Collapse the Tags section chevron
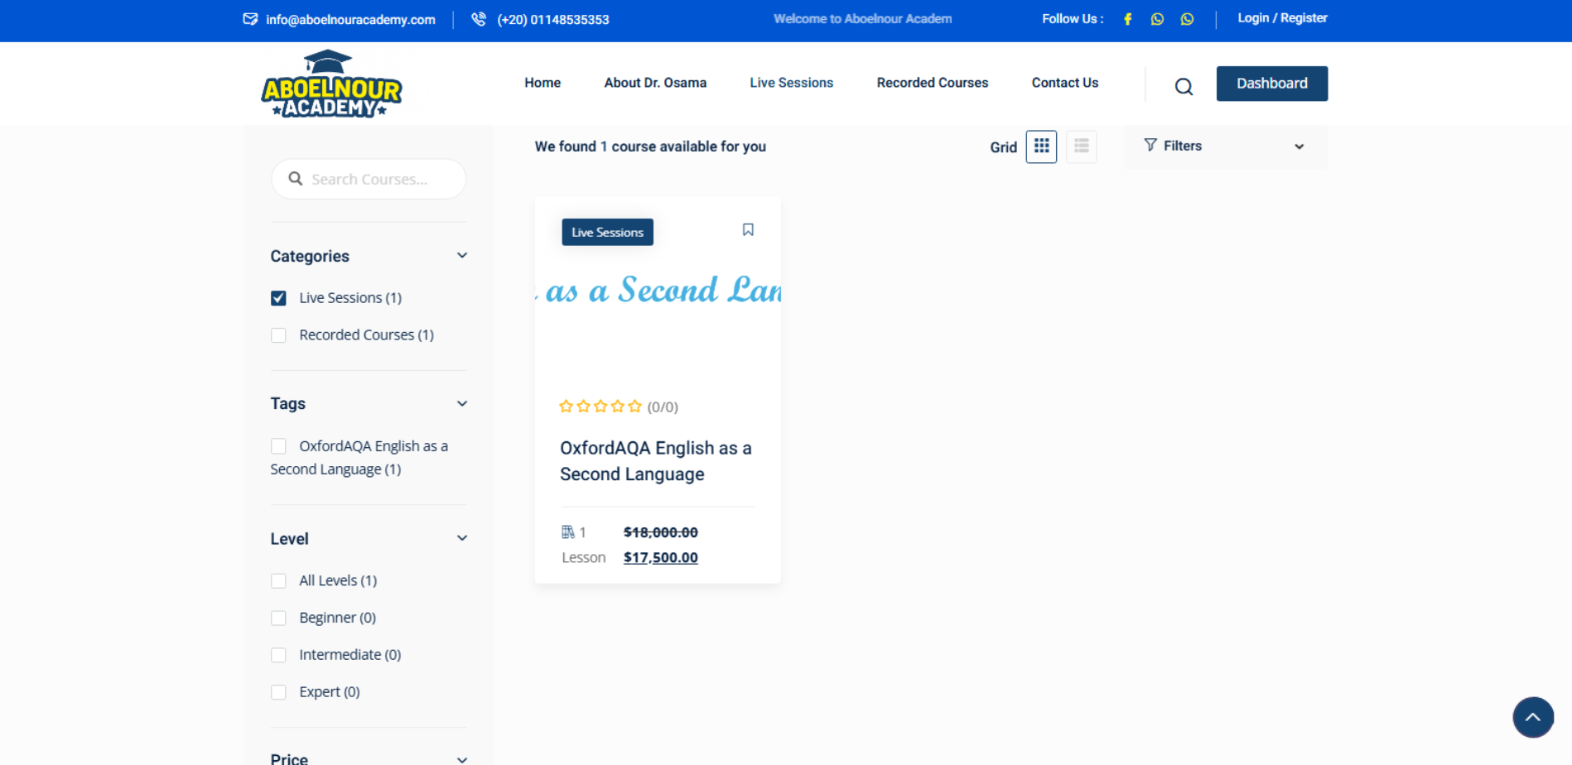The height and width of the screenshot is (765, 1572). [462, 404]
